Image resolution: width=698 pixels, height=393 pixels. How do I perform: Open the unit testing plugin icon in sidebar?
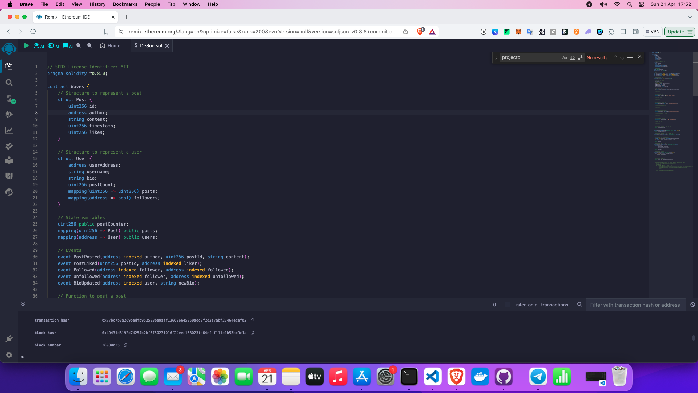(9, 160)
